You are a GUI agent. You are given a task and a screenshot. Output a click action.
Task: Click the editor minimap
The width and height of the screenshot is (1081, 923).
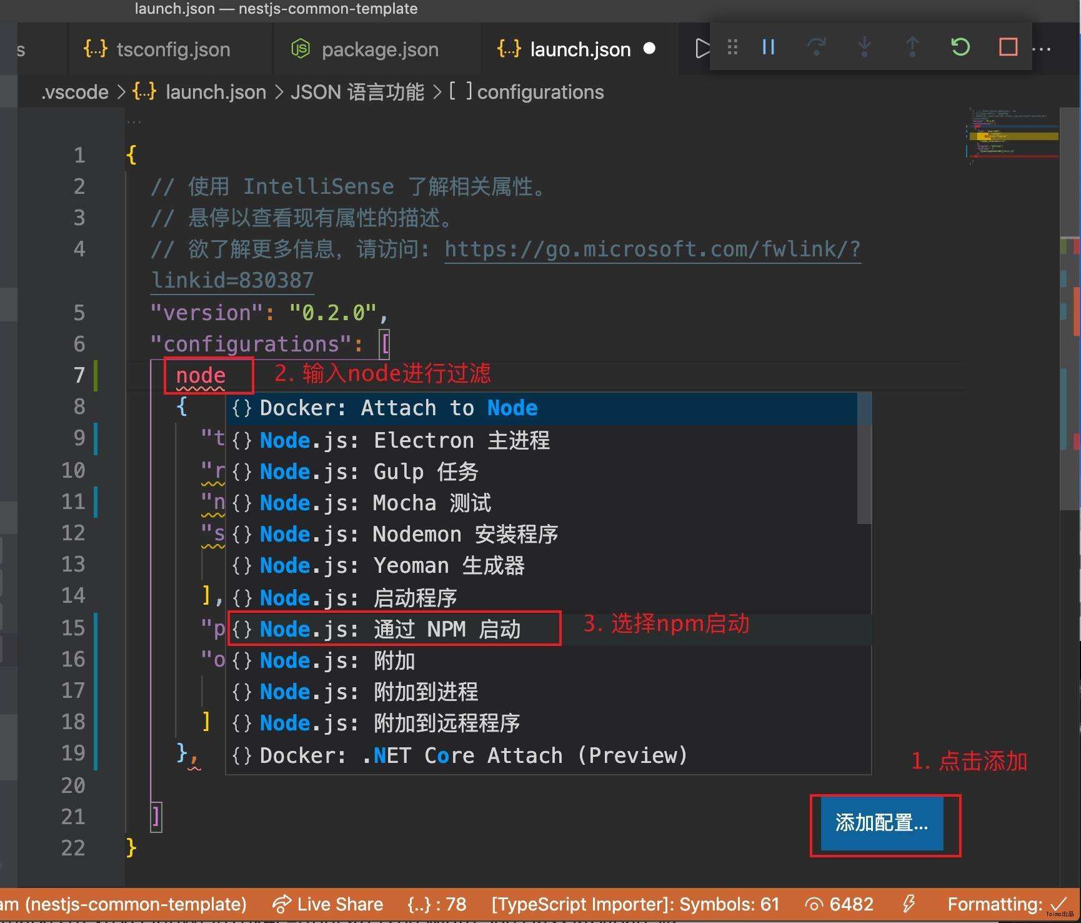[x=1012, y=135]
